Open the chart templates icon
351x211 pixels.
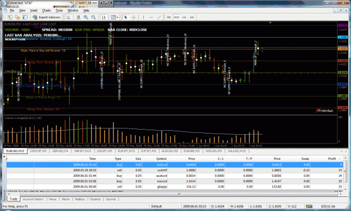(113, 17)
